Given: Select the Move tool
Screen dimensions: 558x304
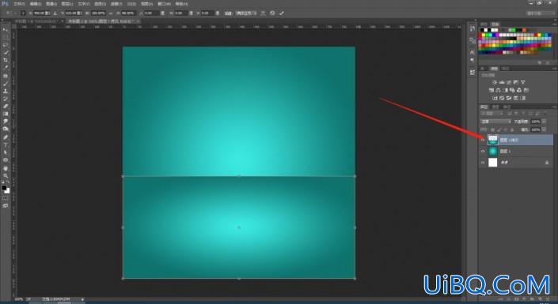Looking at the screenshot, I should (5, 29).
